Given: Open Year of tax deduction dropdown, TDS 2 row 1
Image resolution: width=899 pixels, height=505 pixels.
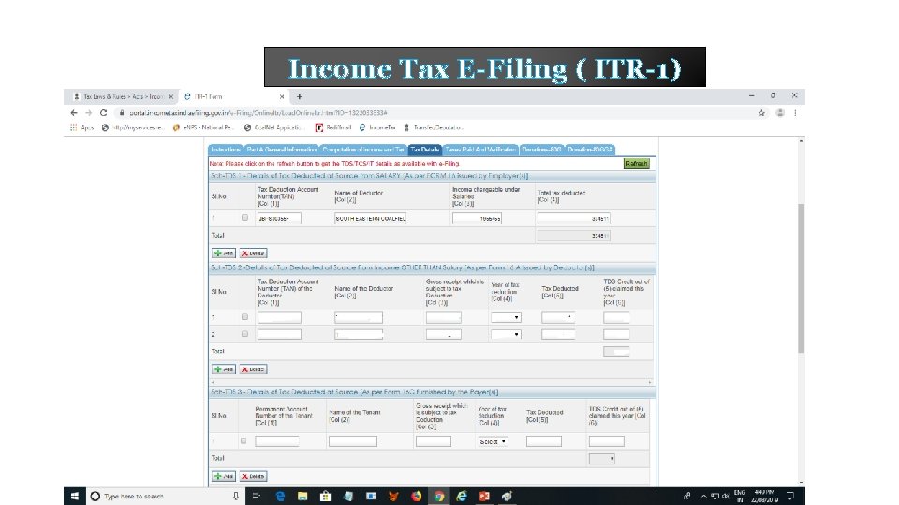Looking at the screenshot, I should tap(506, 317).
